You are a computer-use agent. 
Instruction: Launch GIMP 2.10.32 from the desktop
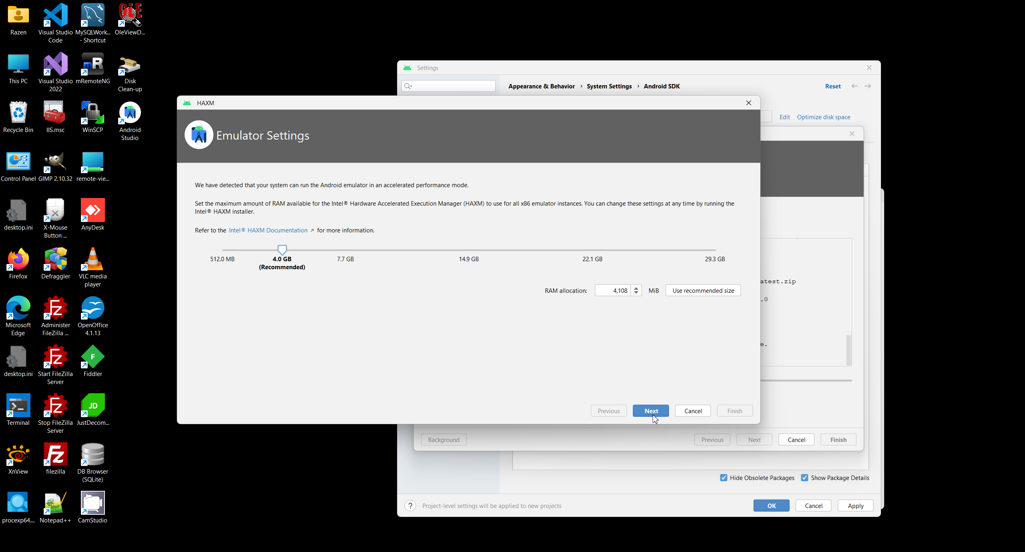tap(55, 166)
